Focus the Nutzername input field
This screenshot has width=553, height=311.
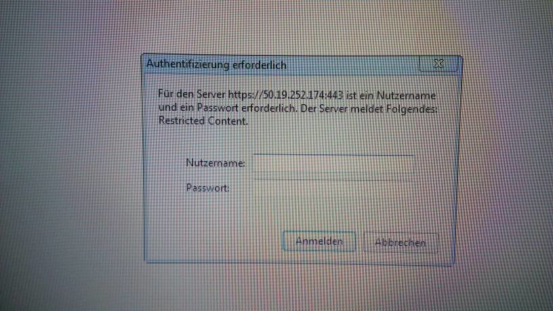click(x=333, y=167)
